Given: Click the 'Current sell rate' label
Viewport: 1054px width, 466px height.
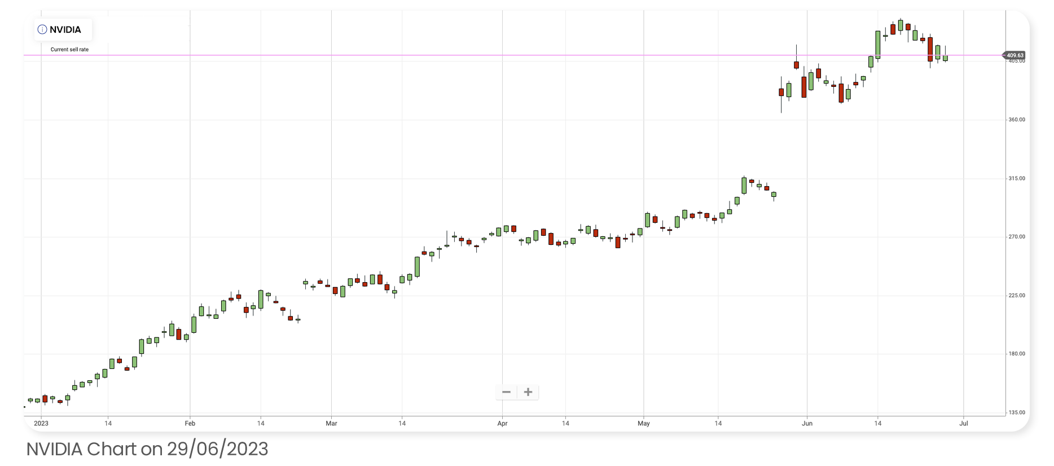Looking at the screenshot, I should [x=69, y=50].
